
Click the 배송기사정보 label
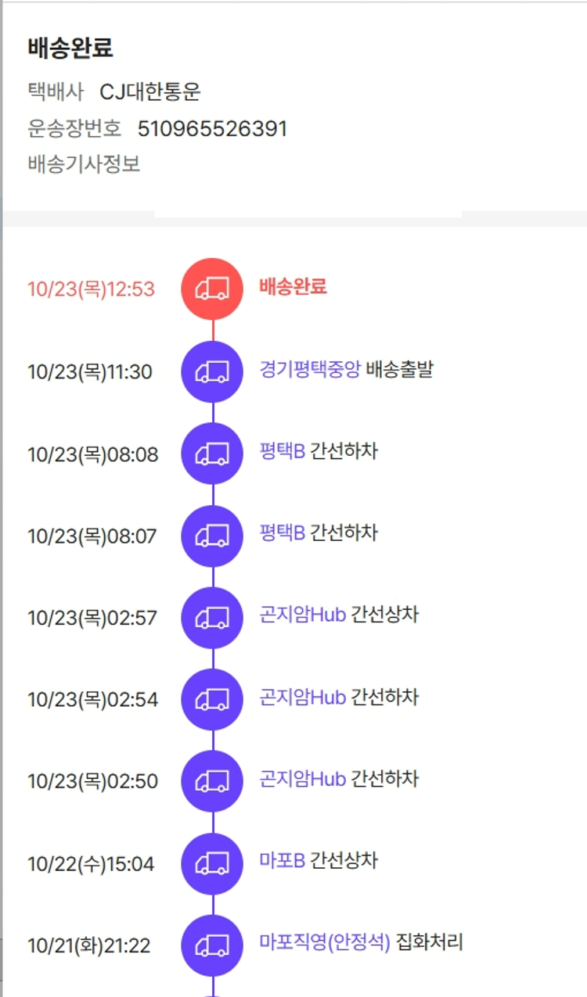84,165
